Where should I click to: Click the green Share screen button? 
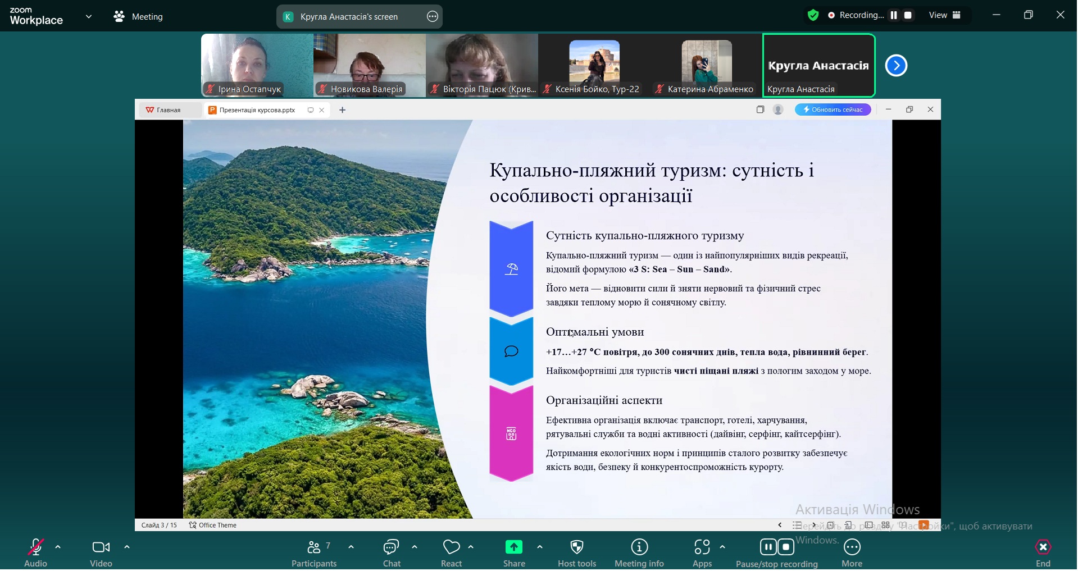[x=514, y=553]
